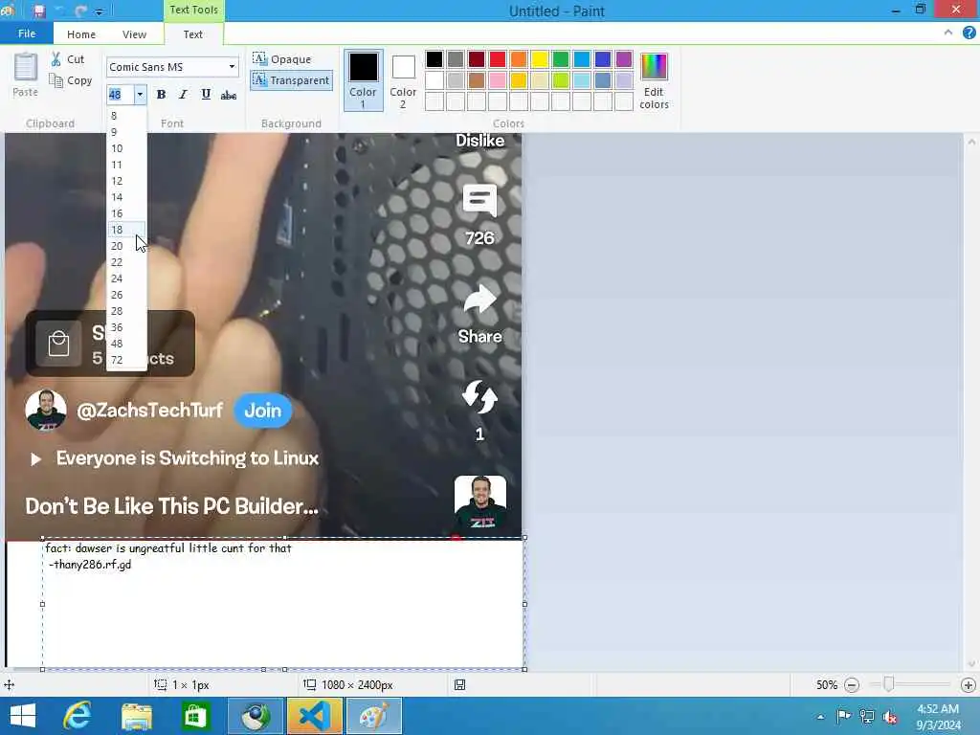This screenshot has height=735, width=980.
Task: Select Color 2 as active color
Action: pyautogui.click(x=403, y=80)
